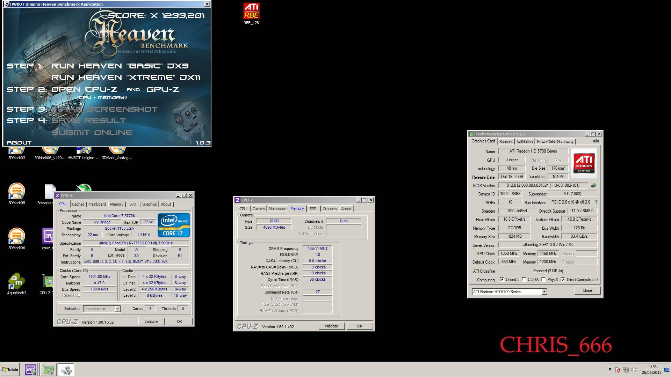Launch AquaMark3 from the desktop
The width and height of the screenshot is (671, 377).
coord(16,284)
